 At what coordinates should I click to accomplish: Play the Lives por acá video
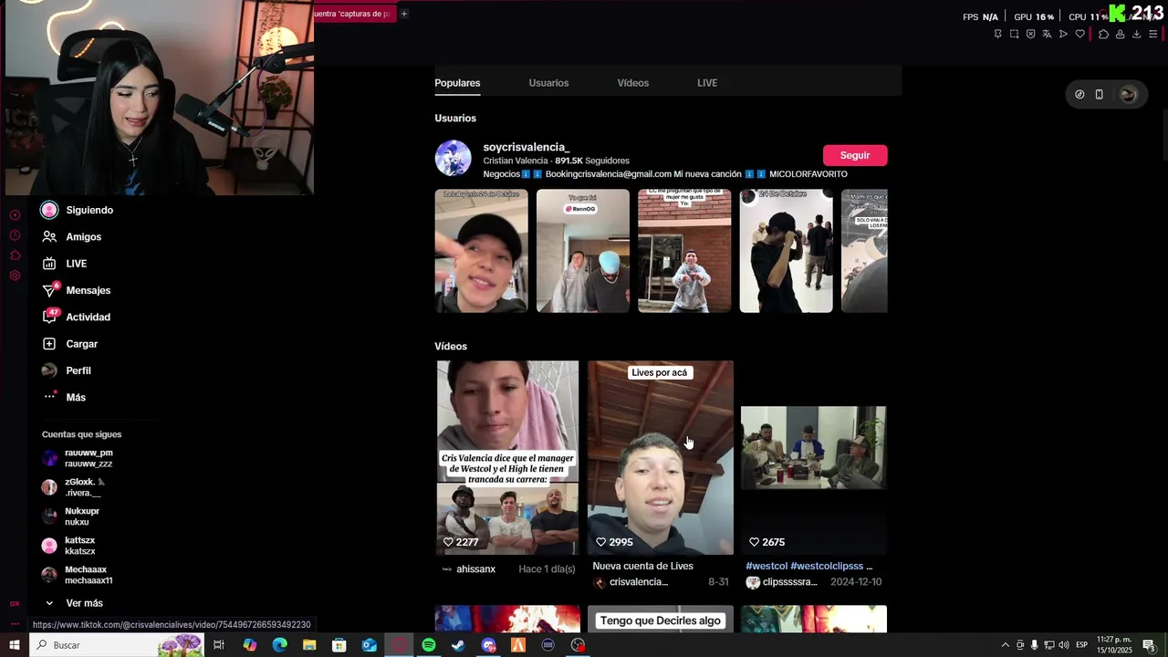pos(661,457)
